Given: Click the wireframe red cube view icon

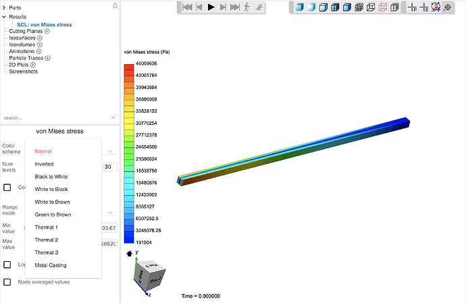Looking at the screenshot, I should 382,7.
